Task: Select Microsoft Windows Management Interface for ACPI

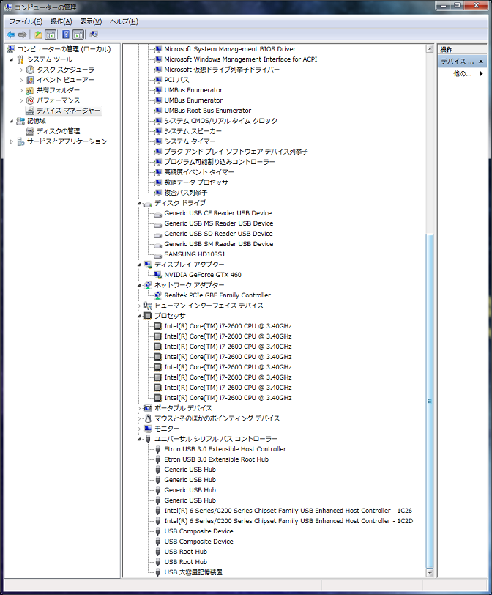Action: click(x=240, y=59)
